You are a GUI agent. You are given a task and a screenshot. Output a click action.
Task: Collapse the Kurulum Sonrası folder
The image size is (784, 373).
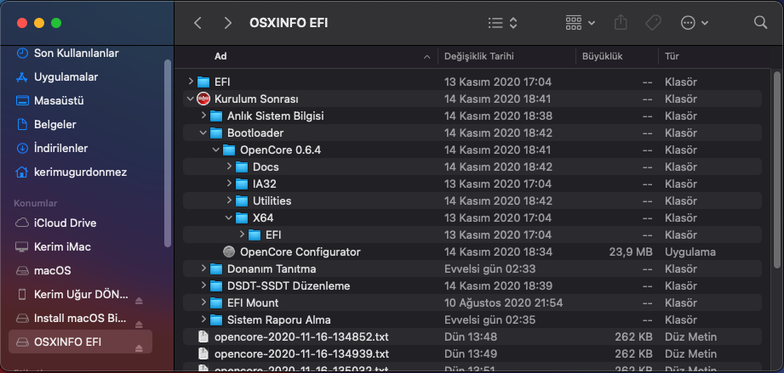(x=191, y=99)
